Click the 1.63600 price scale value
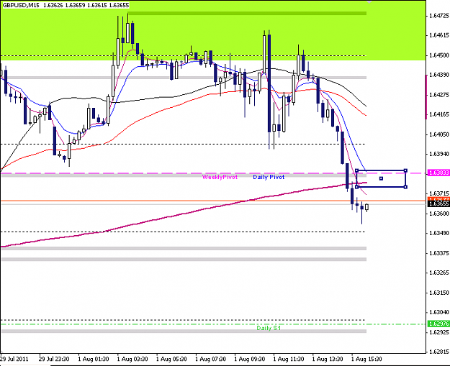The image size is (450, 366). click(439, 214)
